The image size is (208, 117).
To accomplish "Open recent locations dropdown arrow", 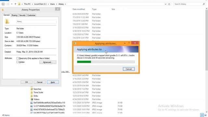I will 12,4.
